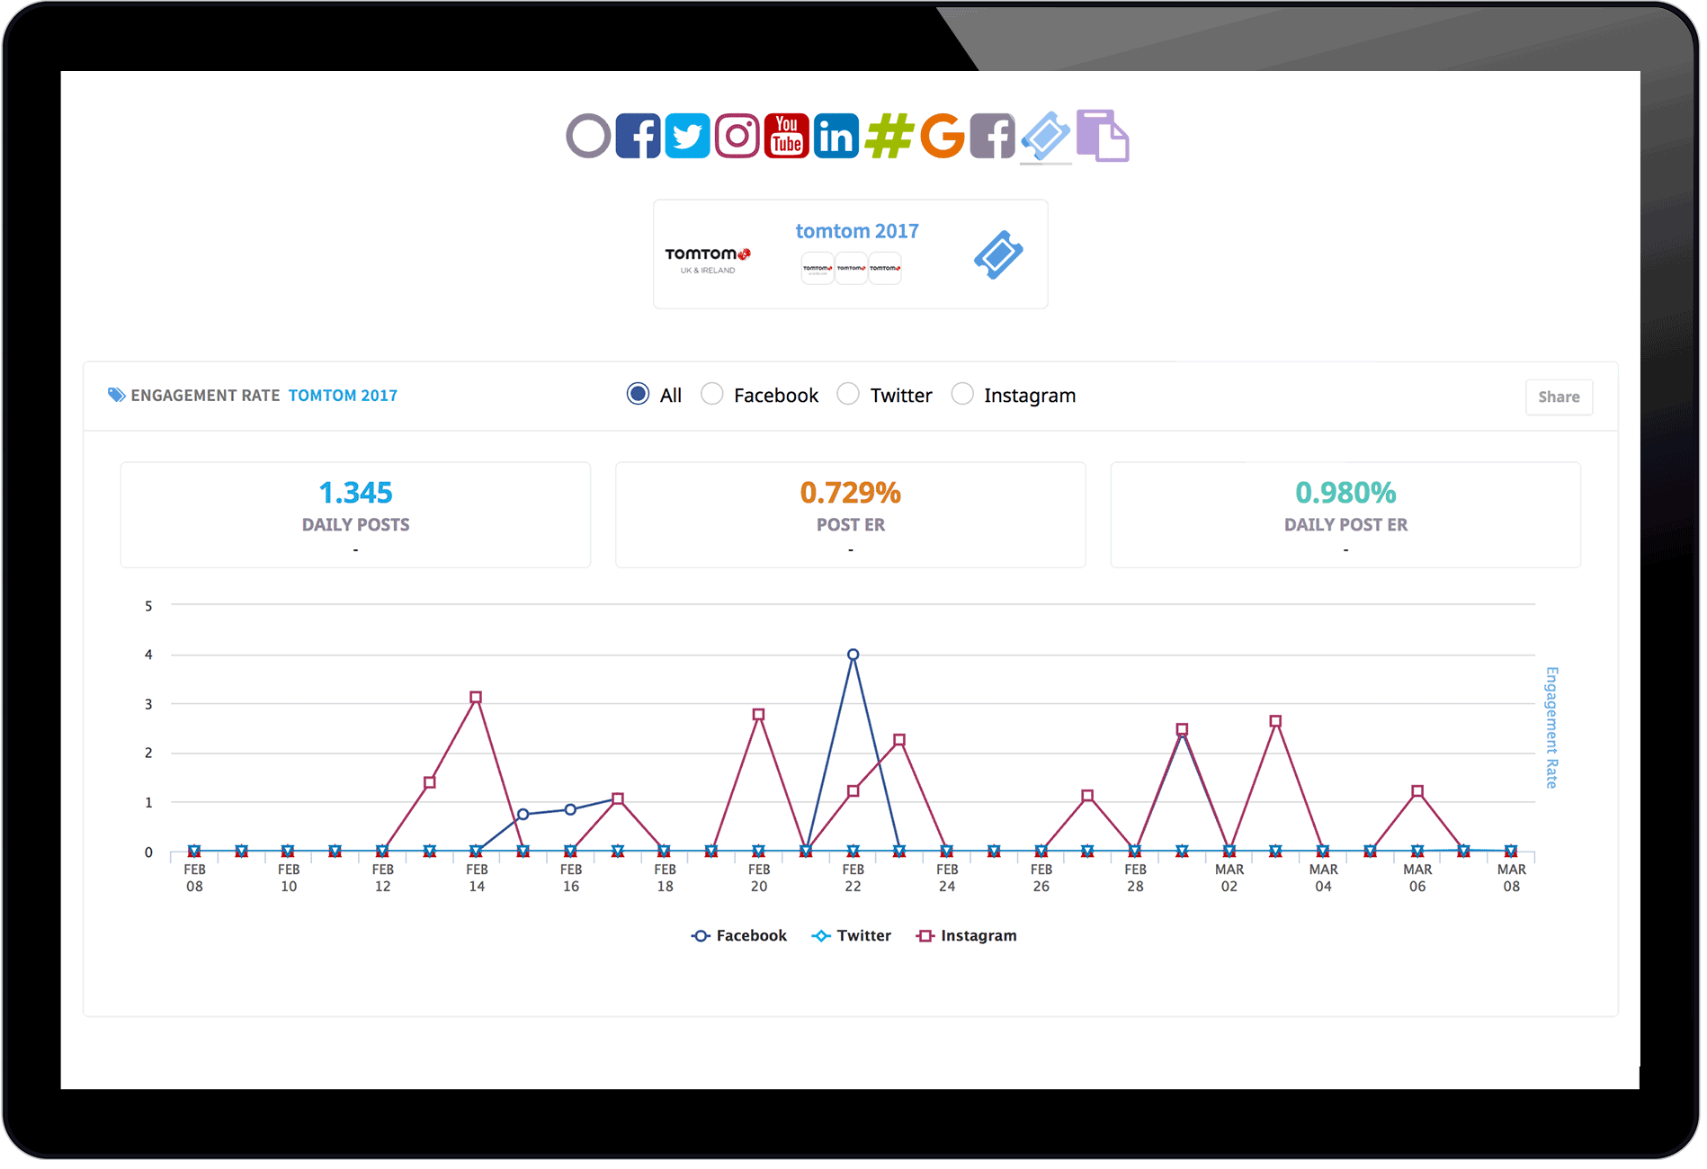Click first small TomTom profile thumbnail
Screen dimensions: 1707x1169
tap(818, 268)
